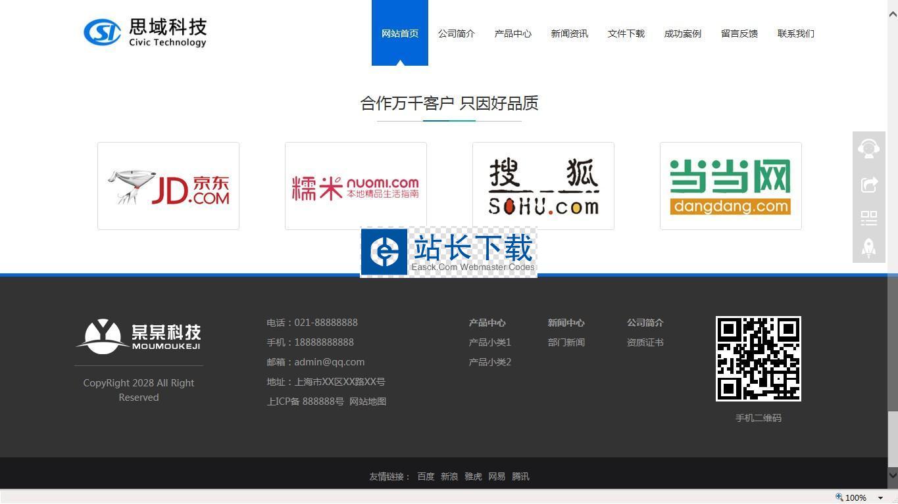
Task: Click the share arrow icon in sidebar
Action: point(869,185)
